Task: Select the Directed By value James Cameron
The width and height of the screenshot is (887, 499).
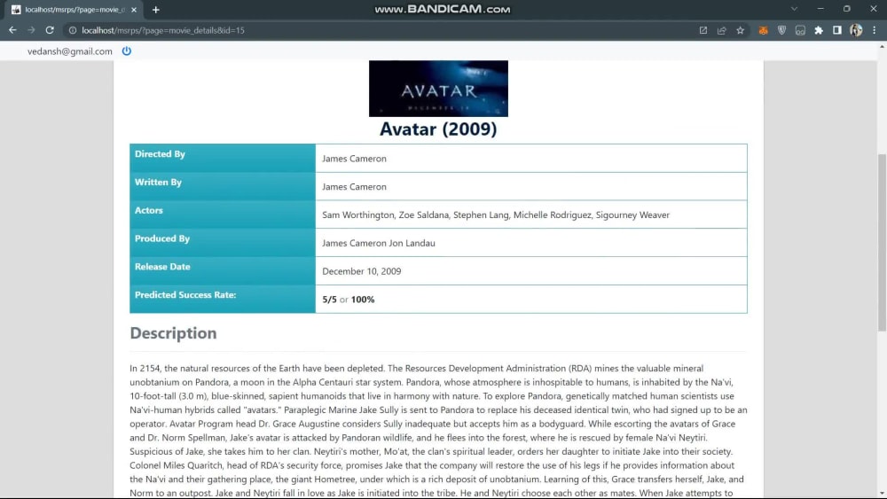Action: (x=354, y=159)
